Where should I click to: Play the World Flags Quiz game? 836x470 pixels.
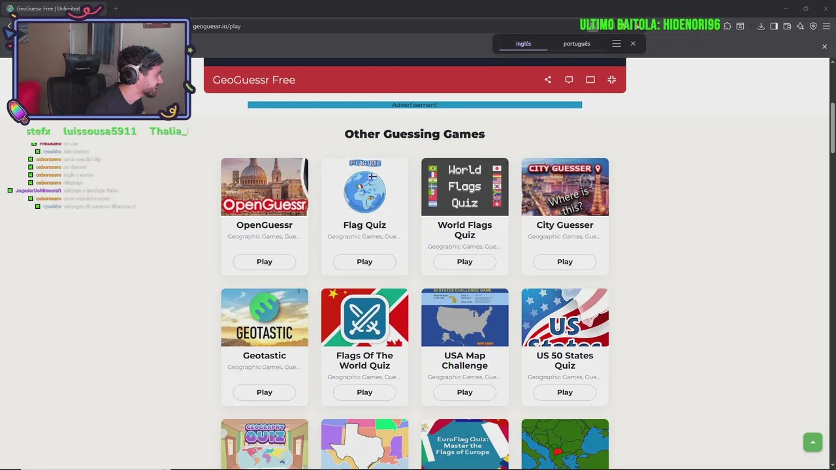(465, 262)
